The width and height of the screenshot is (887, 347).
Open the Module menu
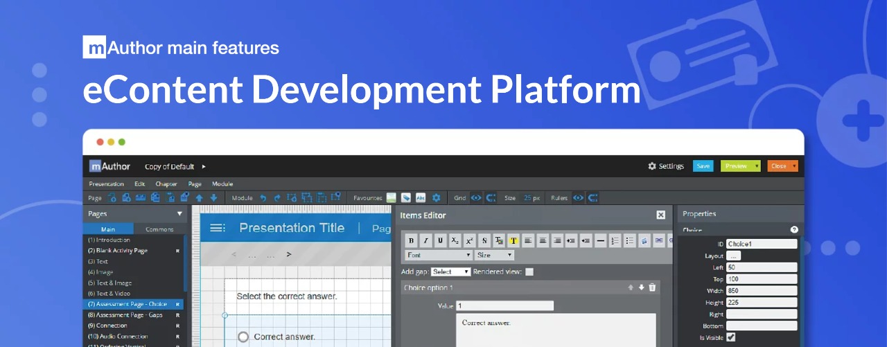(x=222, y=184)
